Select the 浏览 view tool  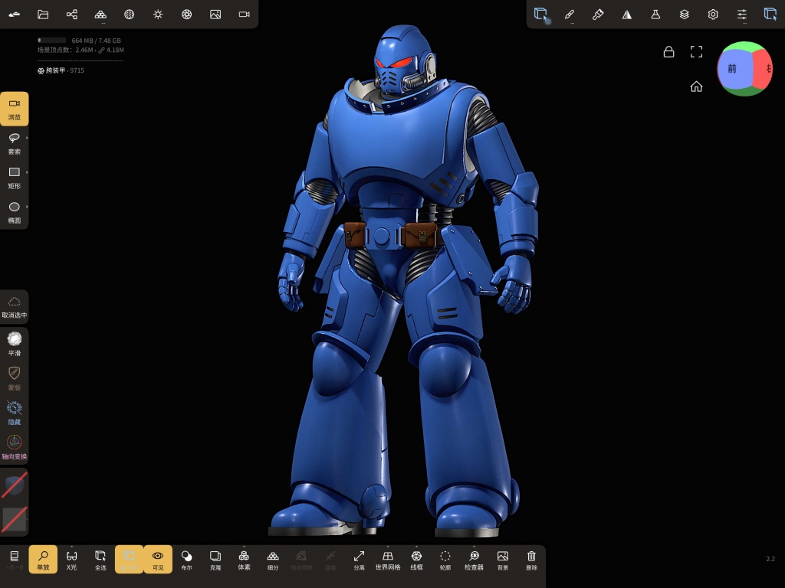(15, 109)
